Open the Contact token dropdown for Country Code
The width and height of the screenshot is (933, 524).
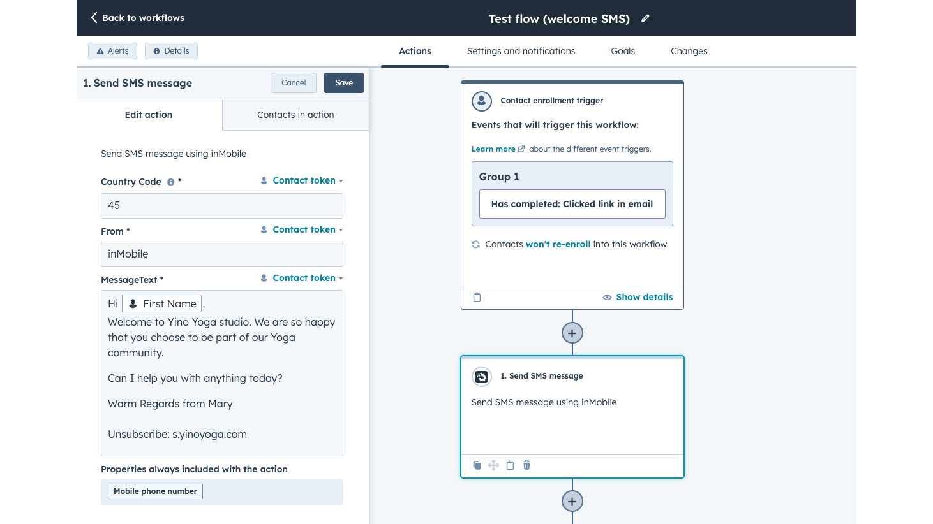302,181
